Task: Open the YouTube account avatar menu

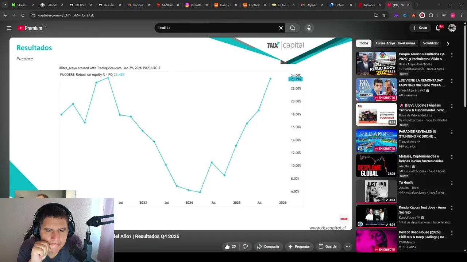Action: point(452,28)
